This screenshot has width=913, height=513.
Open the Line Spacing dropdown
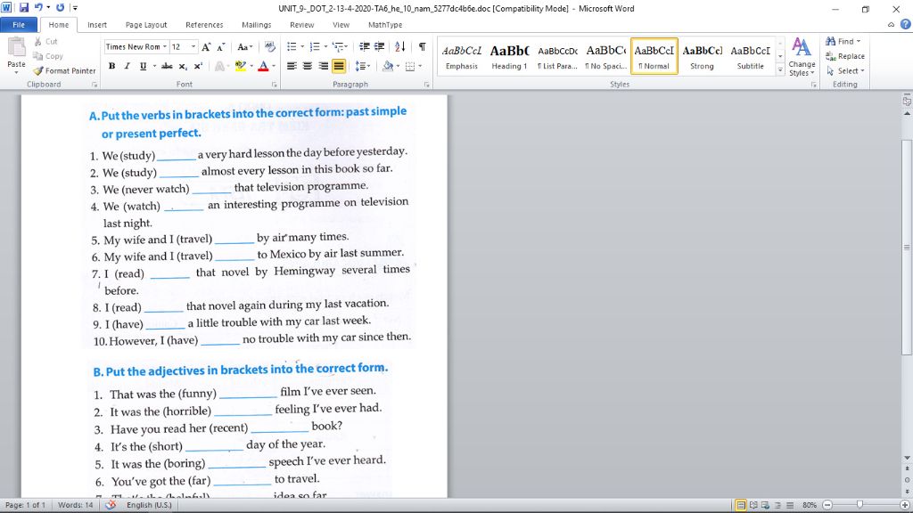click(362, 66)
